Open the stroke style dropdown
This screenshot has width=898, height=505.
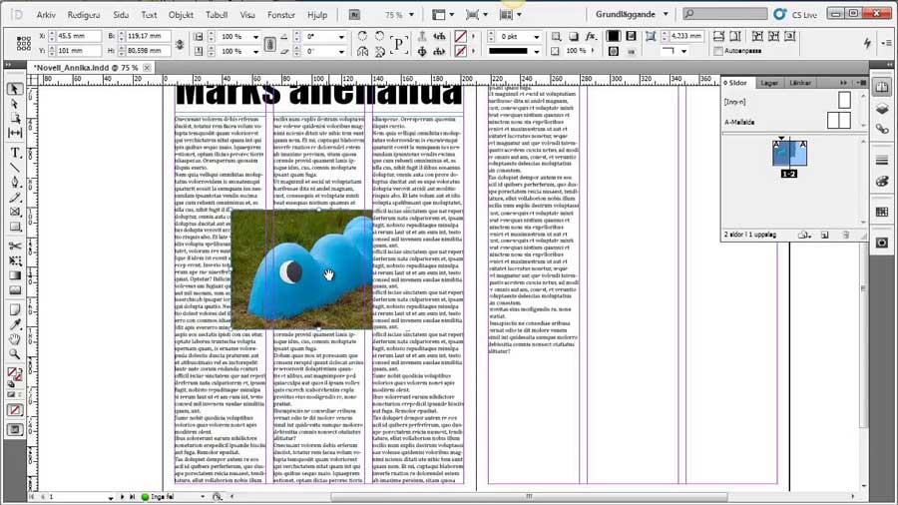click(537, 52)
